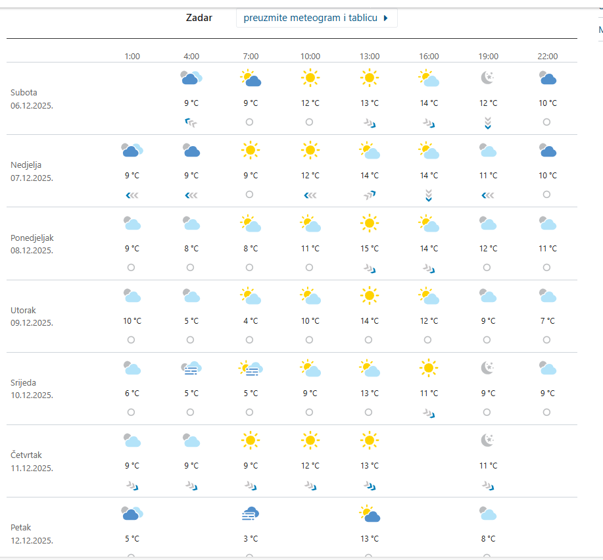Screen dimensions: 603x560
Task: Click the clear night moon icon for Subota 19:00
Action: pyautogui.click(x=487, y=78)
